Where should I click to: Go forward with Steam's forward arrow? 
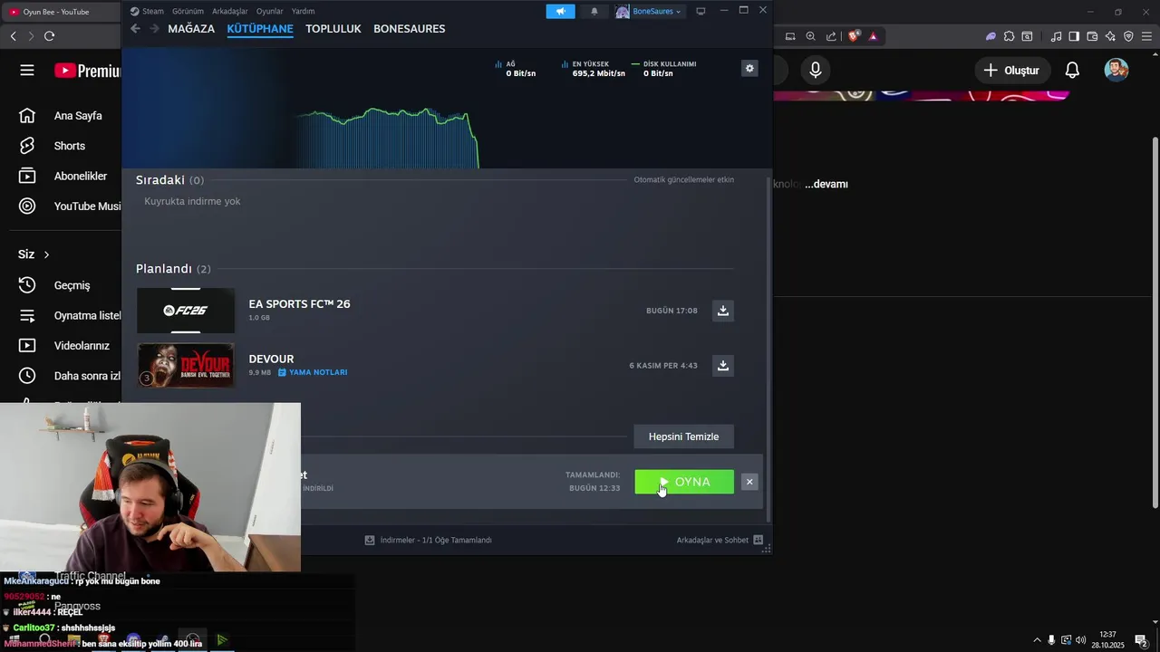click(154, 29)
